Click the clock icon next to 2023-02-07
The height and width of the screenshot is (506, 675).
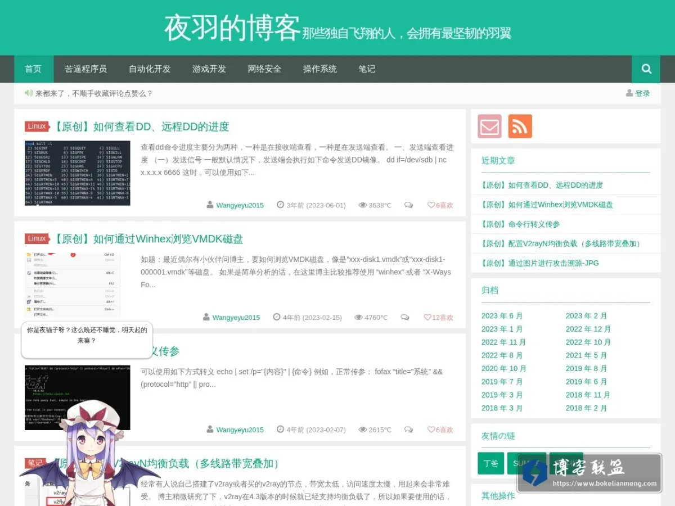[x=281, y=430]
